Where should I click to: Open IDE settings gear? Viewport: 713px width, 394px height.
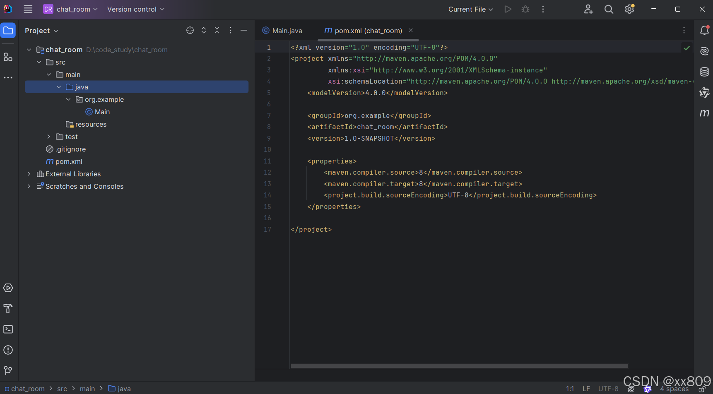pyautogui.click(x=630, y=9)
